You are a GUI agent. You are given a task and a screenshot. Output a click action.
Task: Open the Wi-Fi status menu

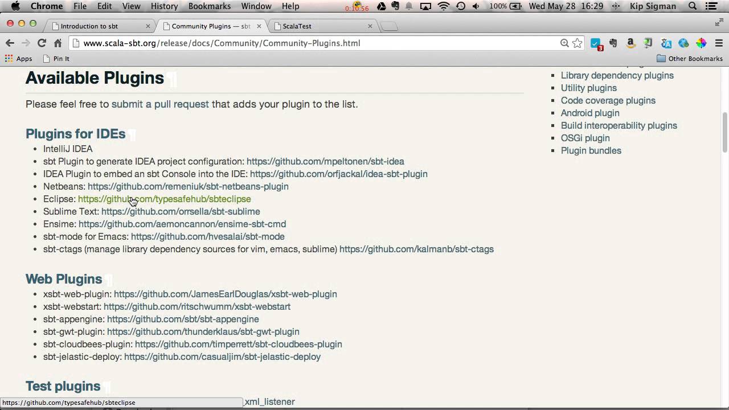443,6
